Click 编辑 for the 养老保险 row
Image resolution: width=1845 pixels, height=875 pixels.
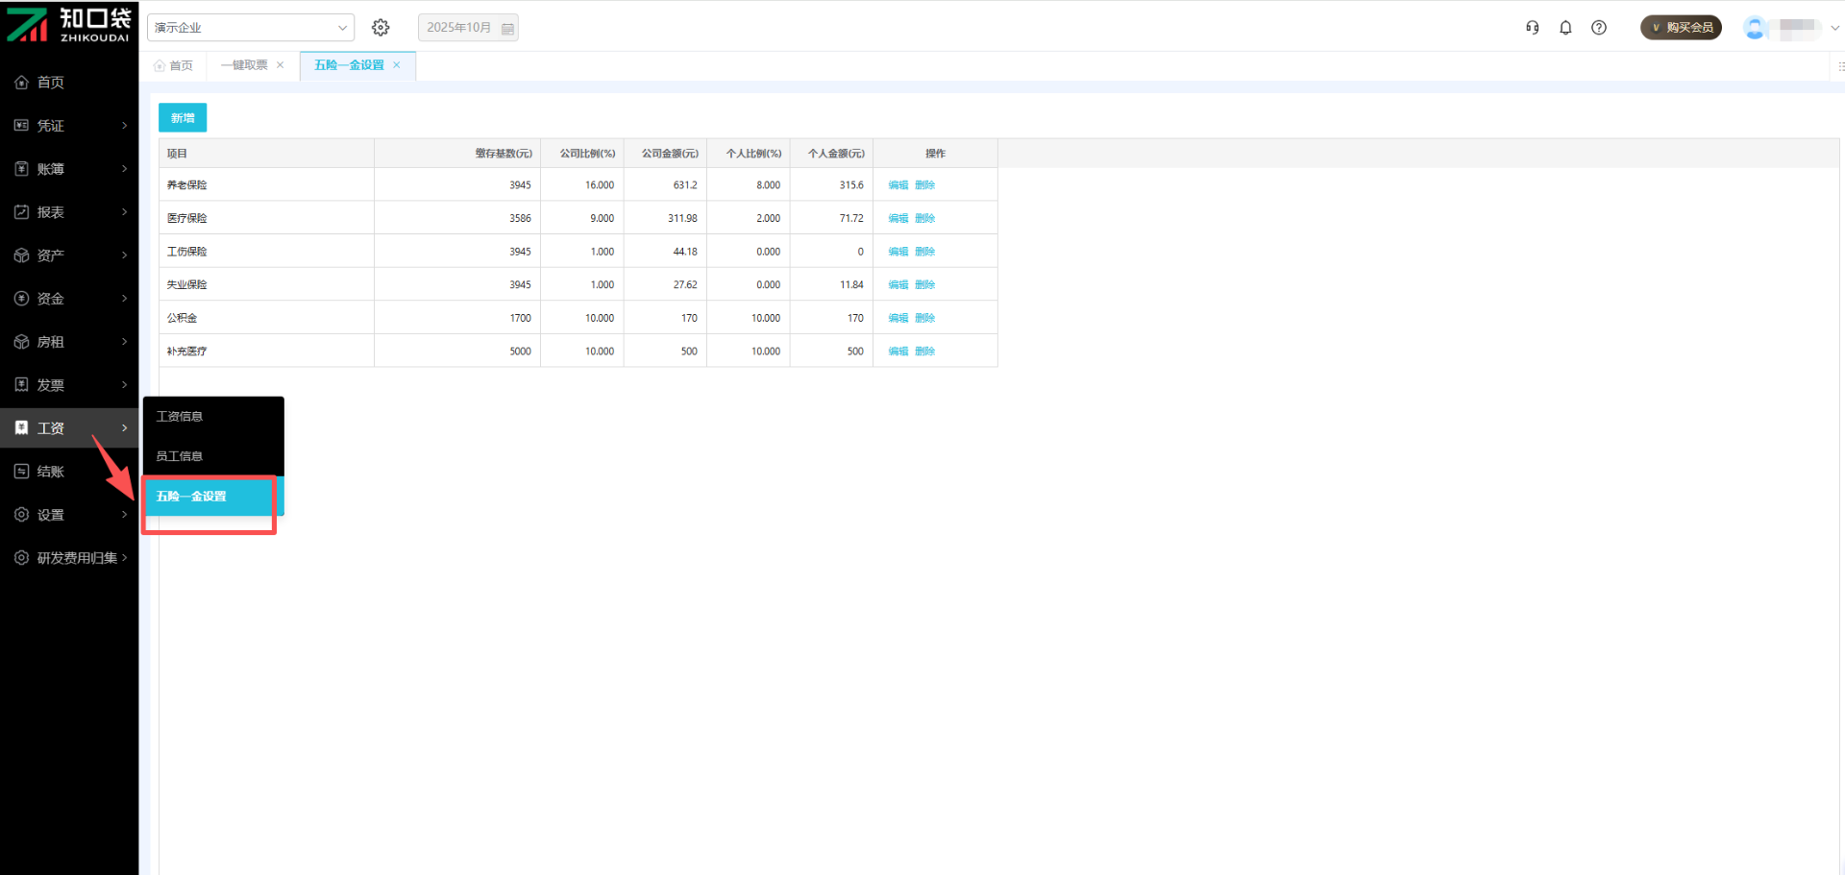click(898, 185)
